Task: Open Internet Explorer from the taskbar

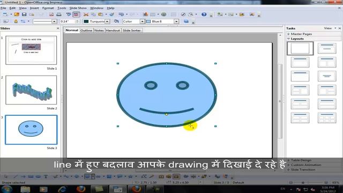Action: 63,189
